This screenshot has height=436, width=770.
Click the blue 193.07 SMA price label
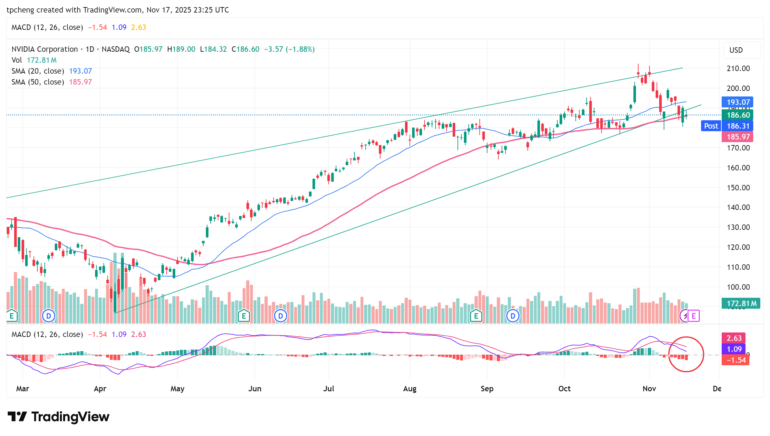click(x=738, y=102)
